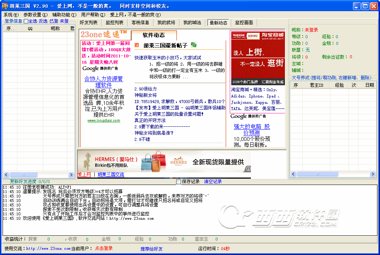Click the log line 欢迎使用《爱上胡莱三国》

(x=88, y=218)
